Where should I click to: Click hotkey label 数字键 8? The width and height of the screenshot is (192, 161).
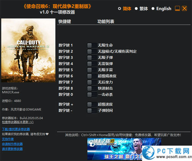[66, 88]
